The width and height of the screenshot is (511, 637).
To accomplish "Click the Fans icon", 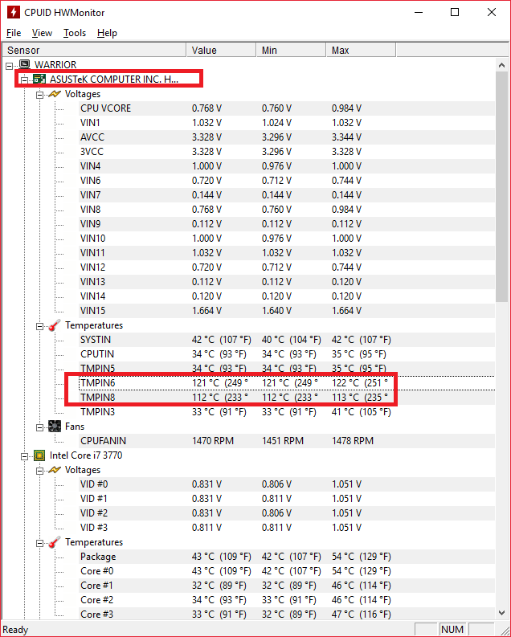I will [x=55, y=427].
